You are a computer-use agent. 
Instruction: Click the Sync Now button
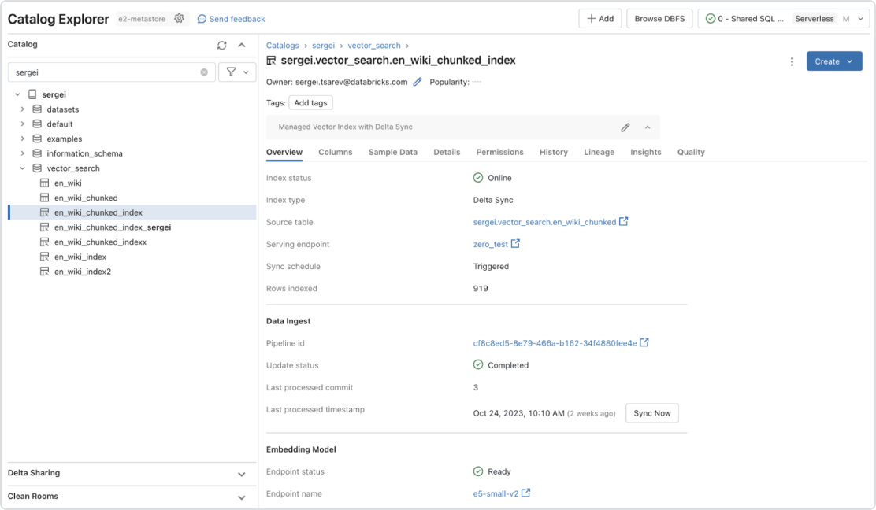click(x=651, y=413)
